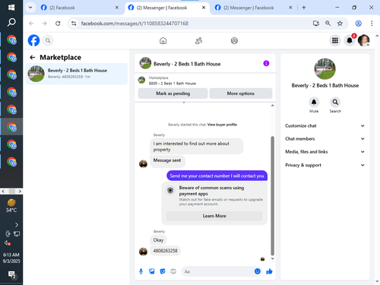
Task: Click the large listing photo in right panel
Action: click(x=325, y=68)
